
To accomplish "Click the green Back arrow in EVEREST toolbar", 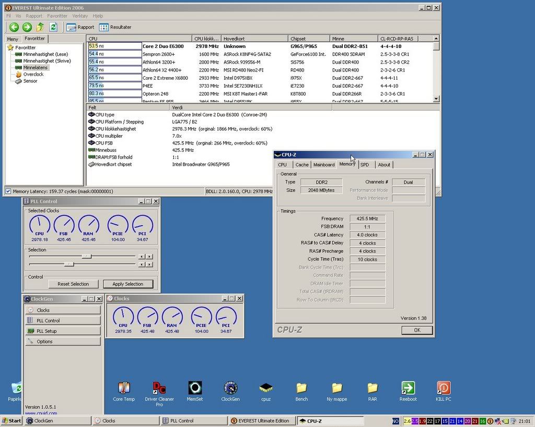I will [14, 27].
